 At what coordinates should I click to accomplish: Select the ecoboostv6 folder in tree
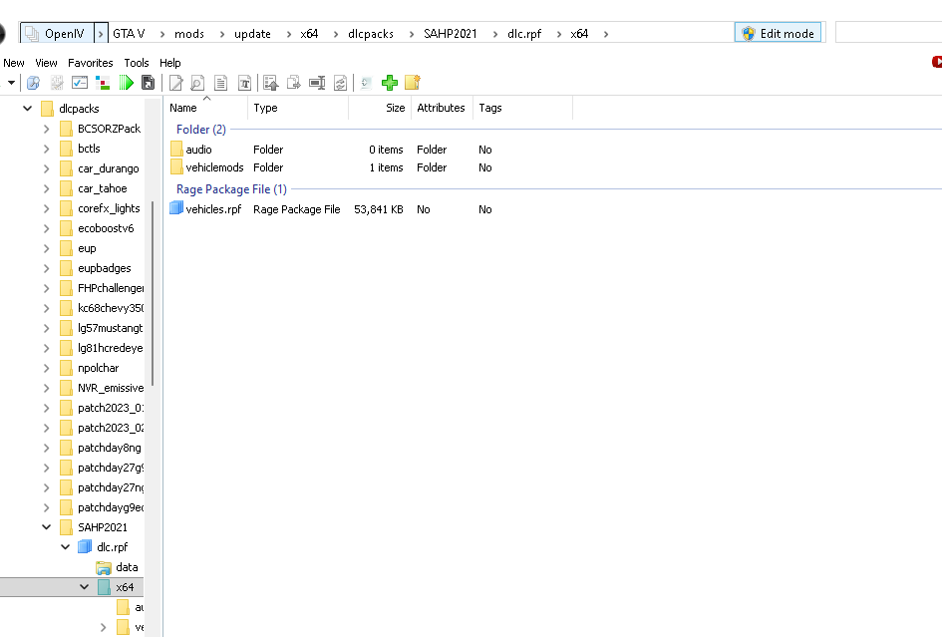tap(106, 228)
